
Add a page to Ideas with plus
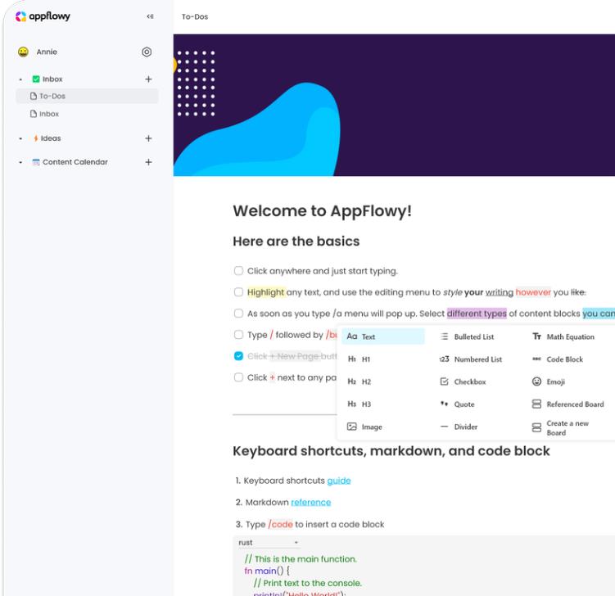[148, 138]
